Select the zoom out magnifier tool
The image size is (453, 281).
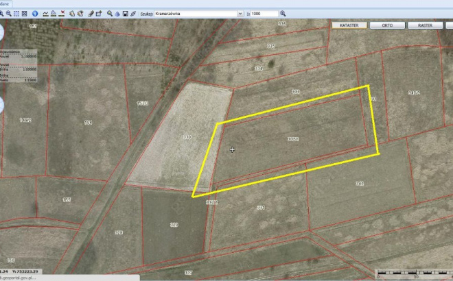click(9, 14)
